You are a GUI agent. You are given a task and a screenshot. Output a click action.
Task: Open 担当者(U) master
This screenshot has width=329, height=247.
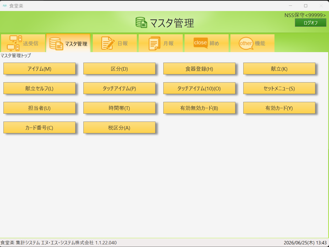point(39,108)
